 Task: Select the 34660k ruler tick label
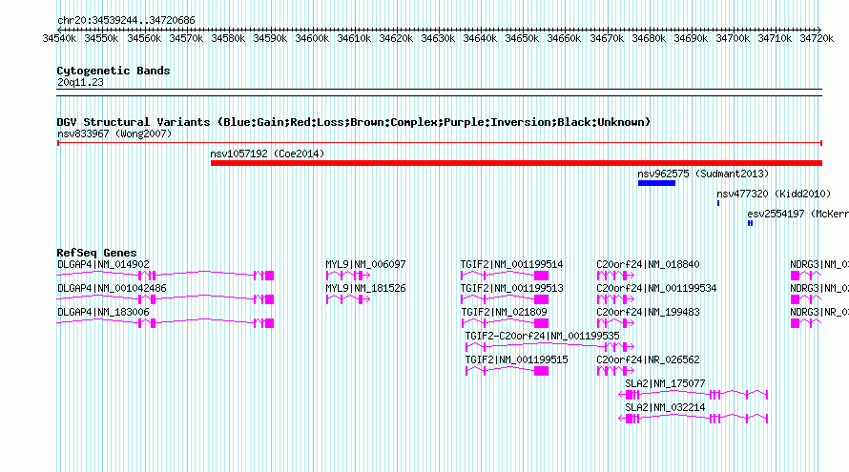pos(564,39)
